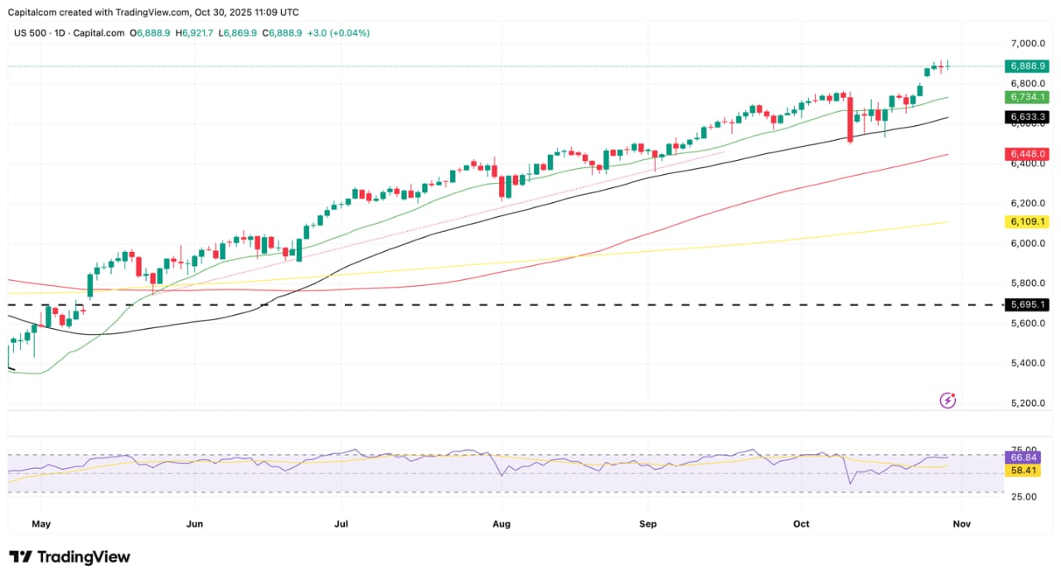Click the green 6,888.9 current price label
Screen dimensions: 1061x580
tap(1026, 66)
